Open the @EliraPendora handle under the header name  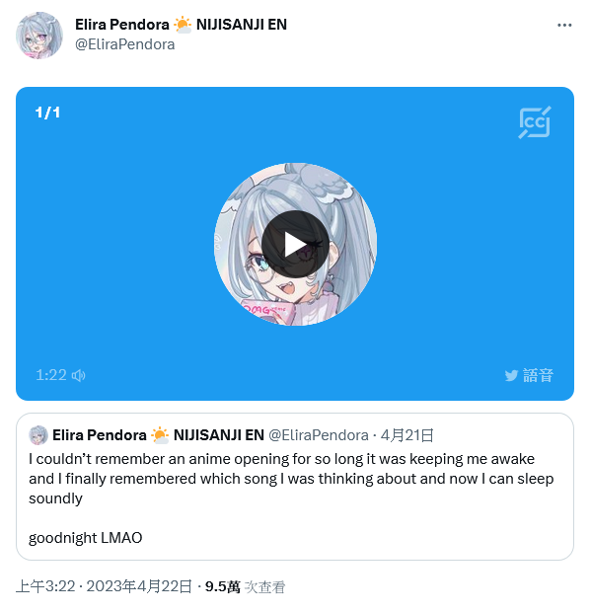(125, 44)
